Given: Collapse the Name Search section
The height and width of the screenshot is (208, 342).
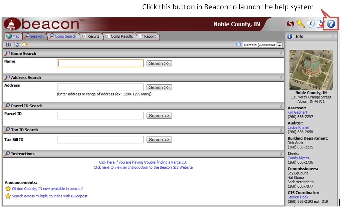Looking at the screenshot, I should click(x=281, y=54).
